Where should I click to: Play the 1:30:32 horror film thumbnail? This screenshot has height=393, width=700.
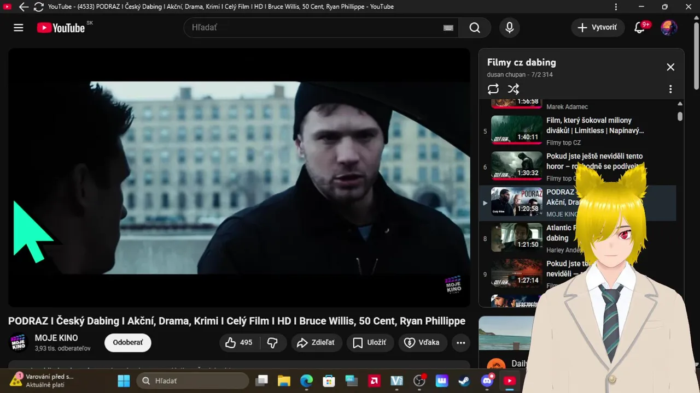pyautogui.click(x=517, y=166)
